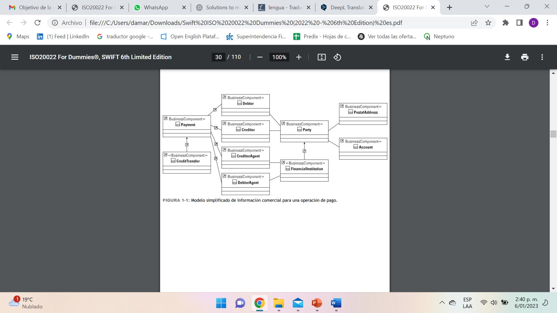Print the PDF document
This screenshot has width=557, height=313.
pyautogui.click(x=525, y=57)
